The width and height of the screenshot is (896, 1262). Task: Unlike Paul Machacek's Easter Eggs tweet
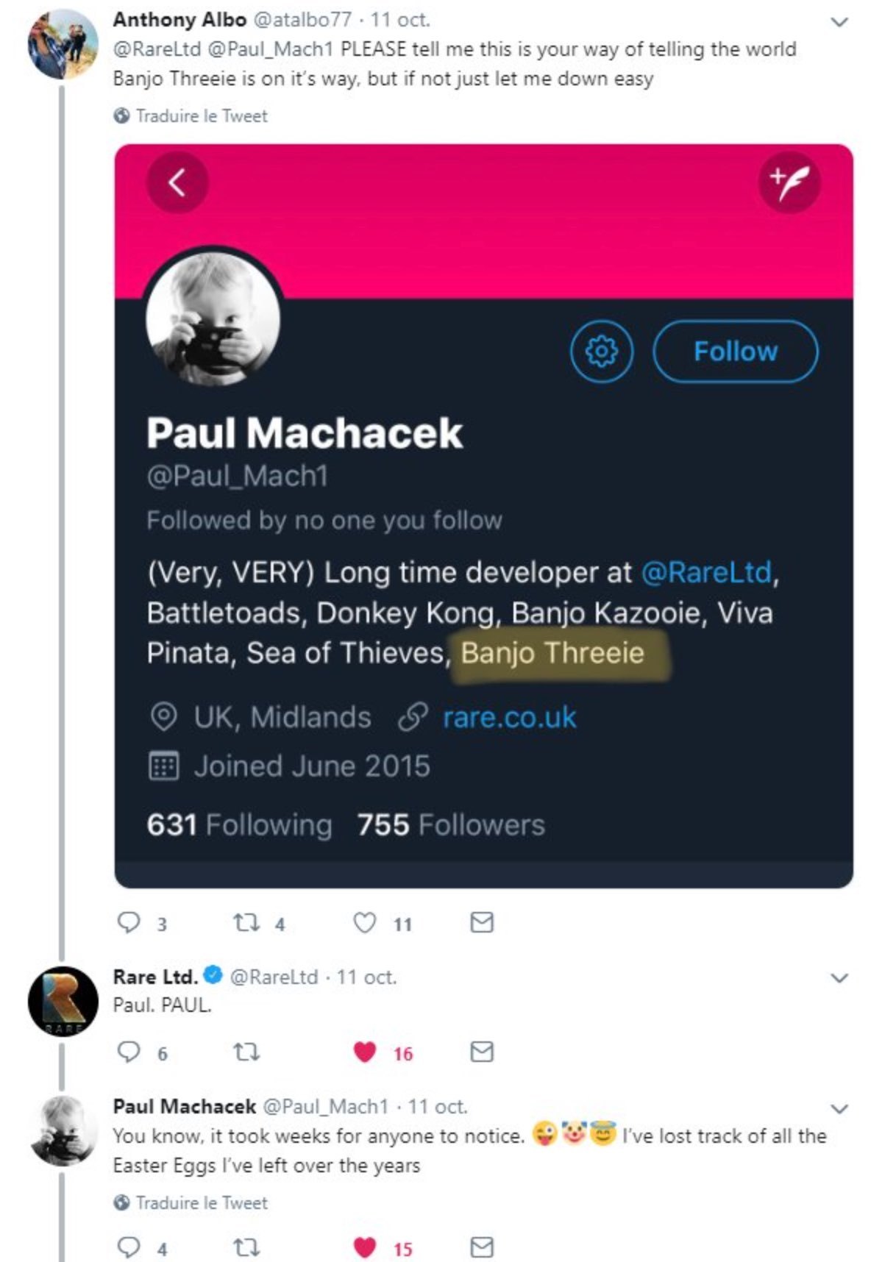365,1247
